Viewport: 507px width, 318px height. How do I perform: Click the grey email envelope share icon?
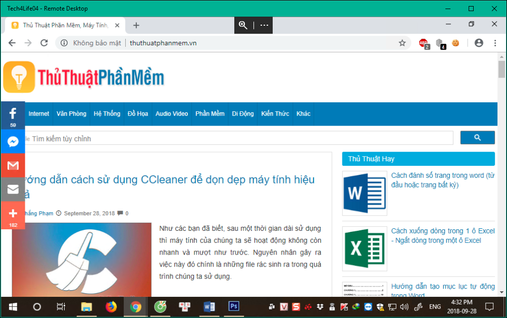13,189
